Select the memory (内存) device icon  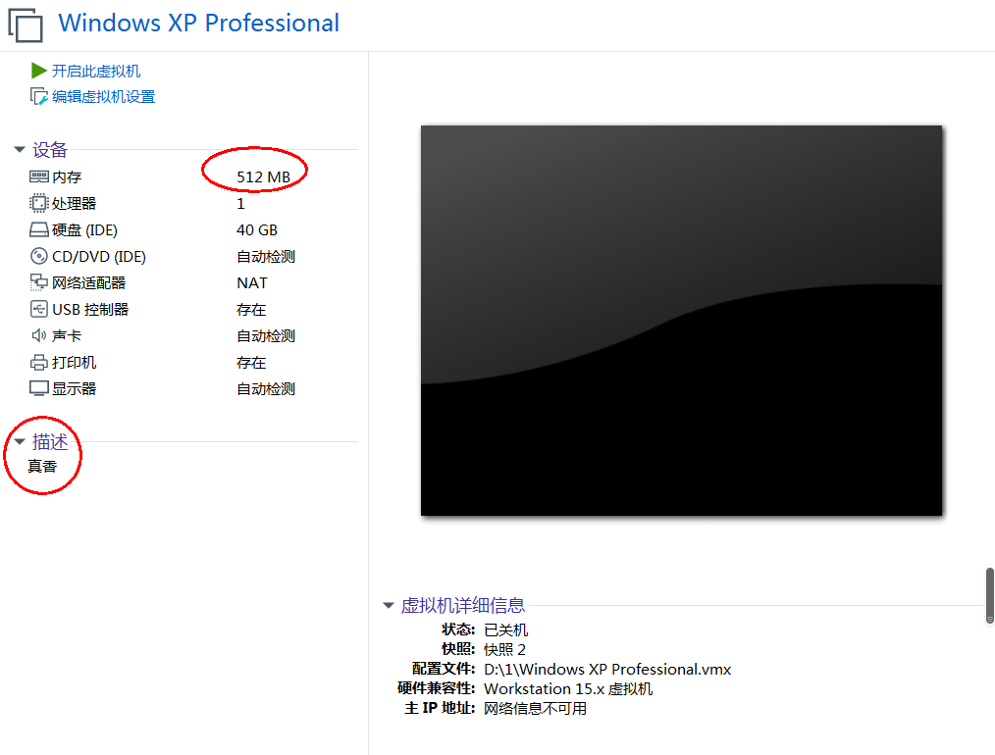(x=39, y=177)
